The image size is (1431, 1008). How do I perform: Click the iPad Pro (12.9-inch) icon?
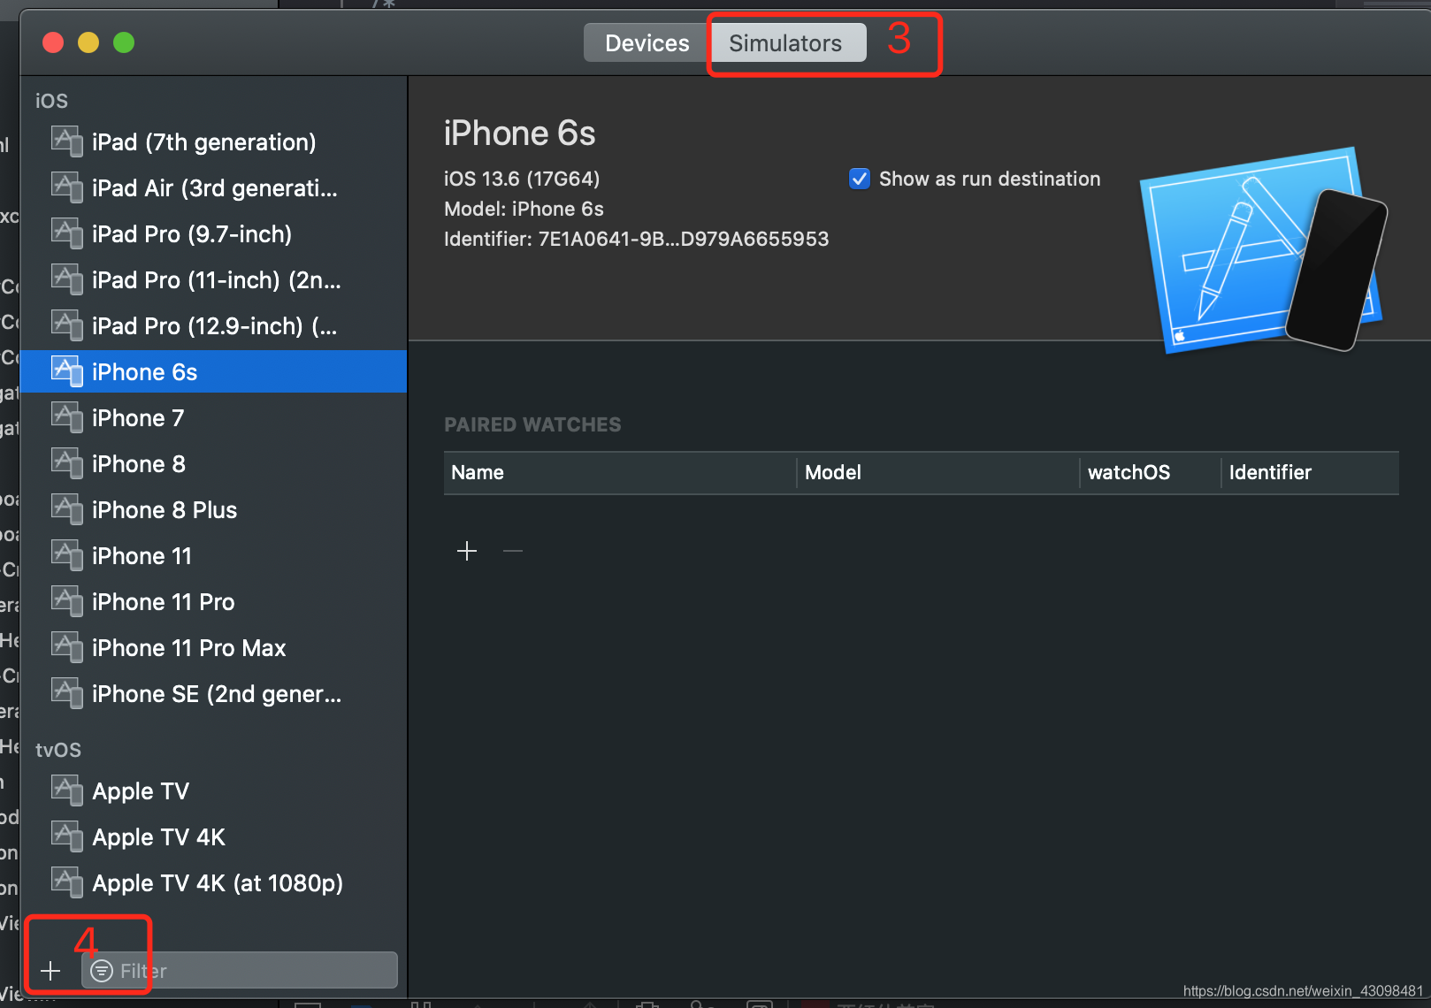point(67,325)
